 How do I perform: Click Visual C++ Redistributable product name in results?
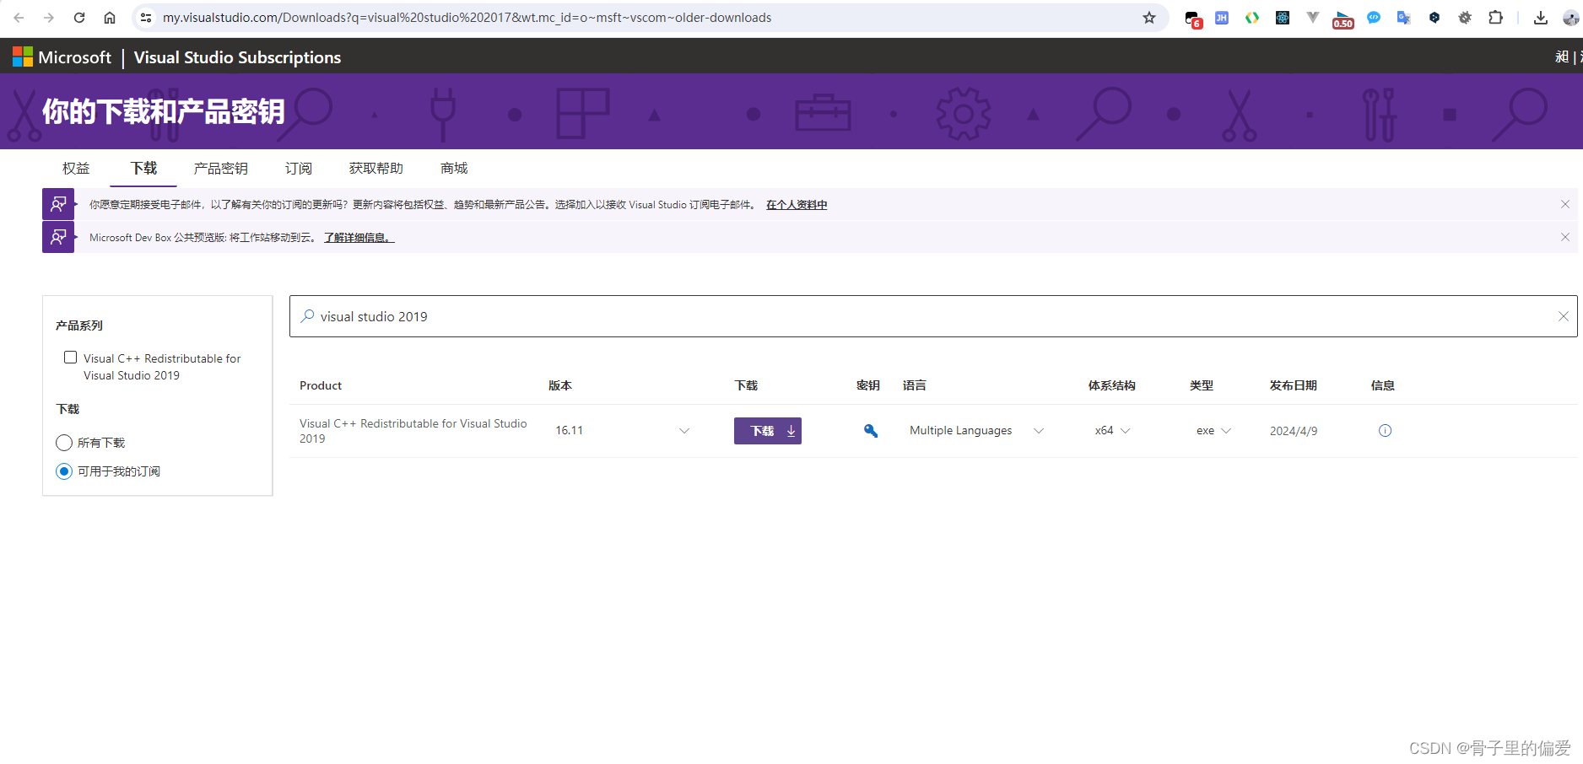(x=413, y=431)
